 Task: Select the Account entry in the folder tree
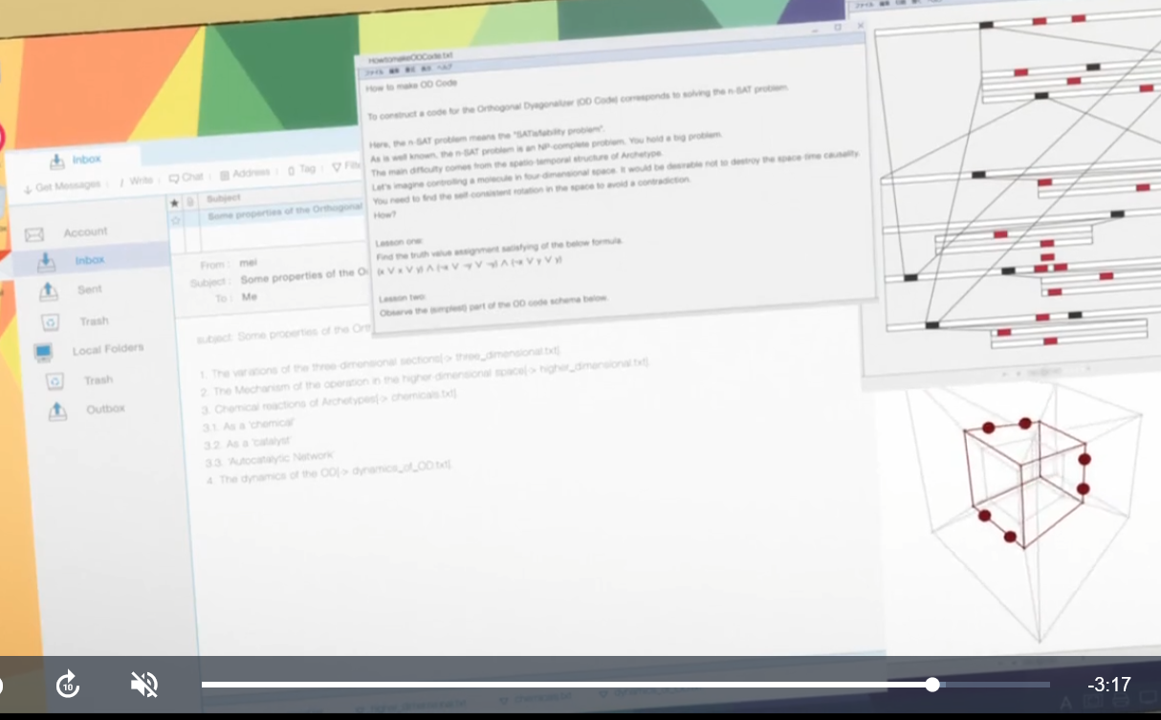(86, 232)
